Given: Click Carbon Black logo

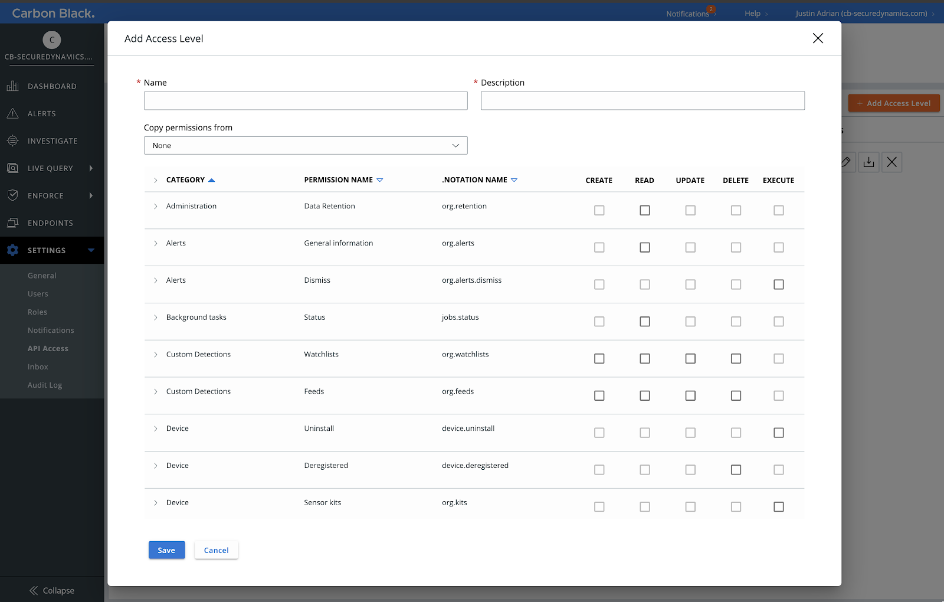Looking at the screenshot, I should (53, 13).
